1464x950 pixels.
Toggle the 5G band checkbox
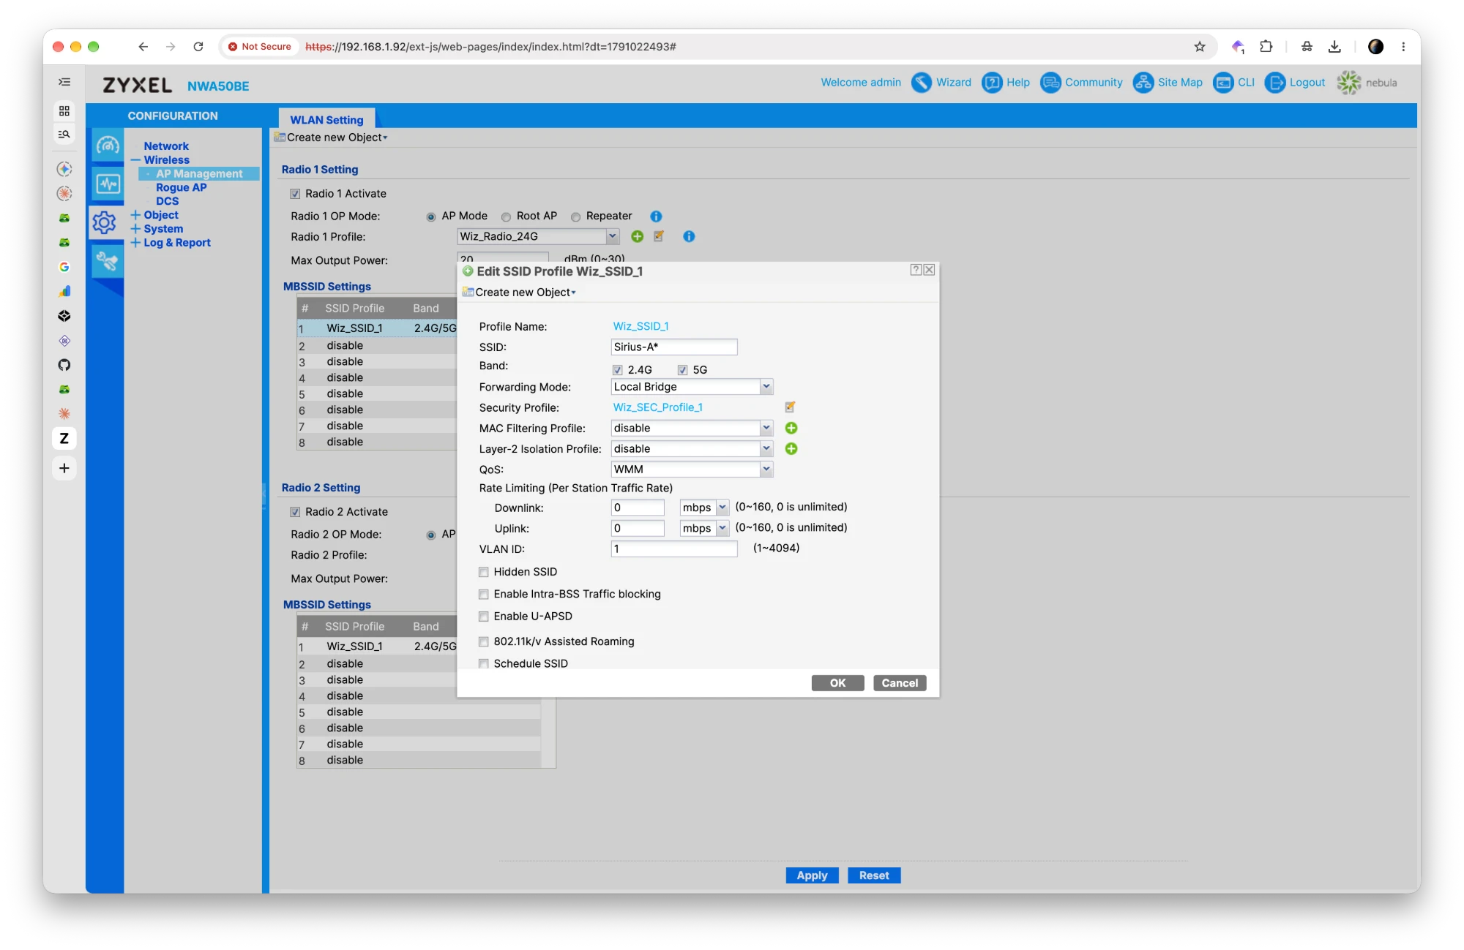(x=682, y=370)
